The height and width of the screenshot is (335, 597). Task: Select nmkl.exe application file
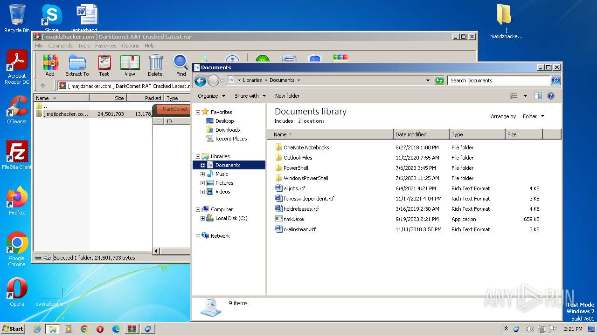click(x=294, y=219)
